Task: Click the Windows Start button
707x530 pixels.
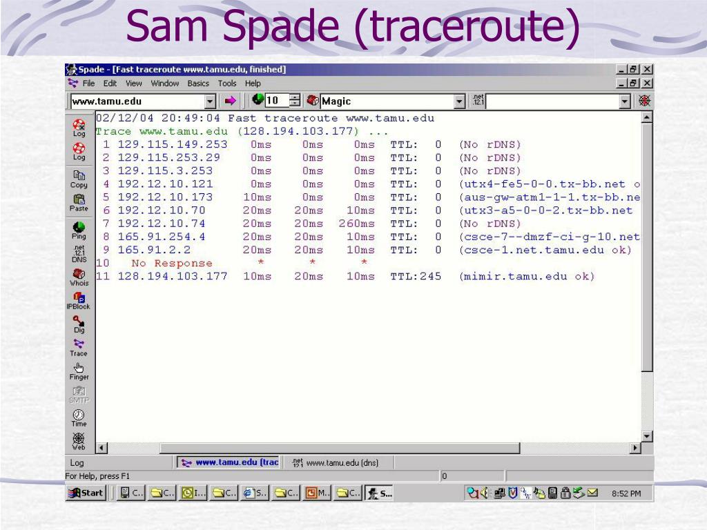Action: pyautogui.click(x=86, y=493)
